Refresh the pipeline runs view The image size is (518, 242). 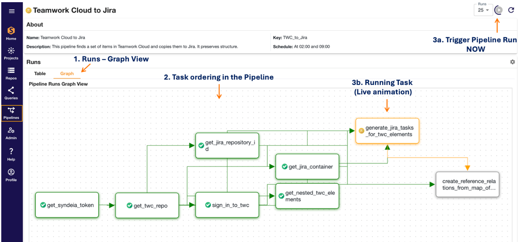click(x=511, y=10)
